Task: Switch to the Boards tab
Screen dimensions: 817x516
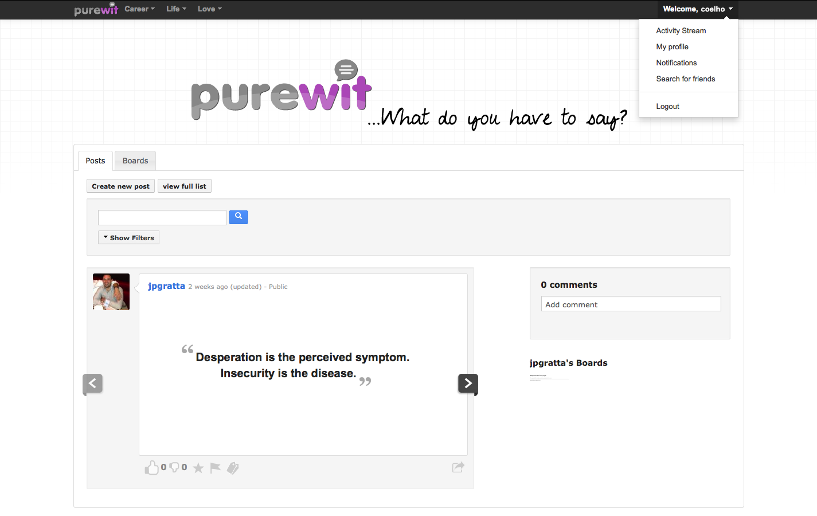Action: pyautogui.click(x=135, y=161)
